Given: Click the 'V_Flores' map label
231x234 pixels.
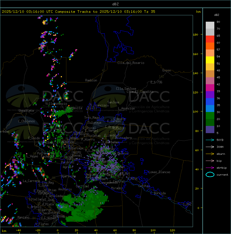Looking at the screenshot, I should point(42,224).
